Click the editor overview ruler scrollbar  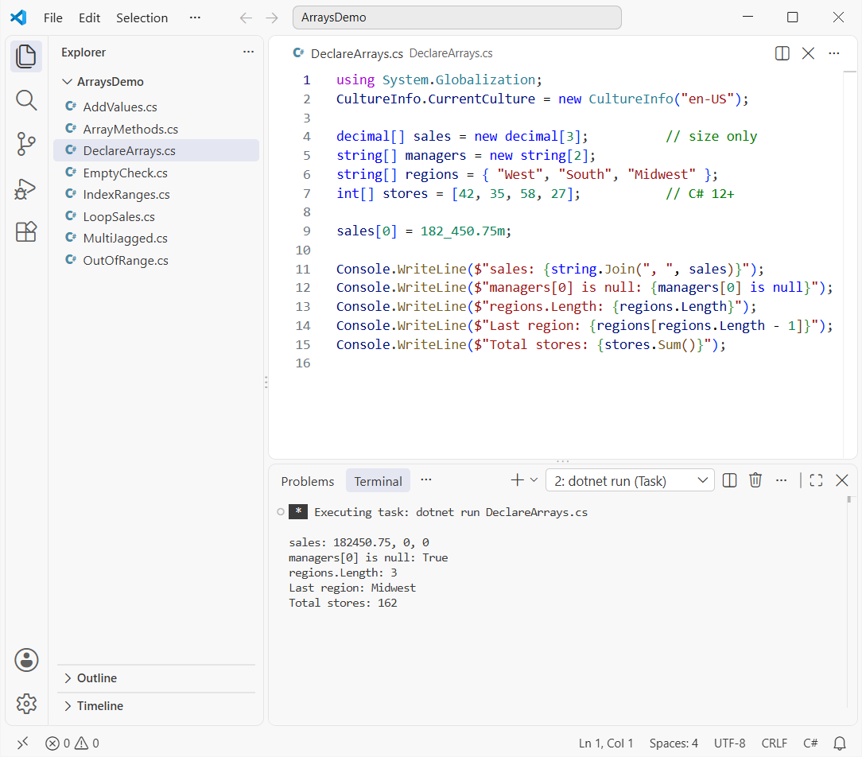point(850,264)
